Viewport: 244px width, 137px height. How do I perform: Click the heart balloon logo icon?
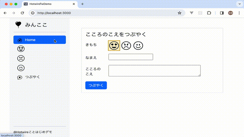click(x=18, y=25)
